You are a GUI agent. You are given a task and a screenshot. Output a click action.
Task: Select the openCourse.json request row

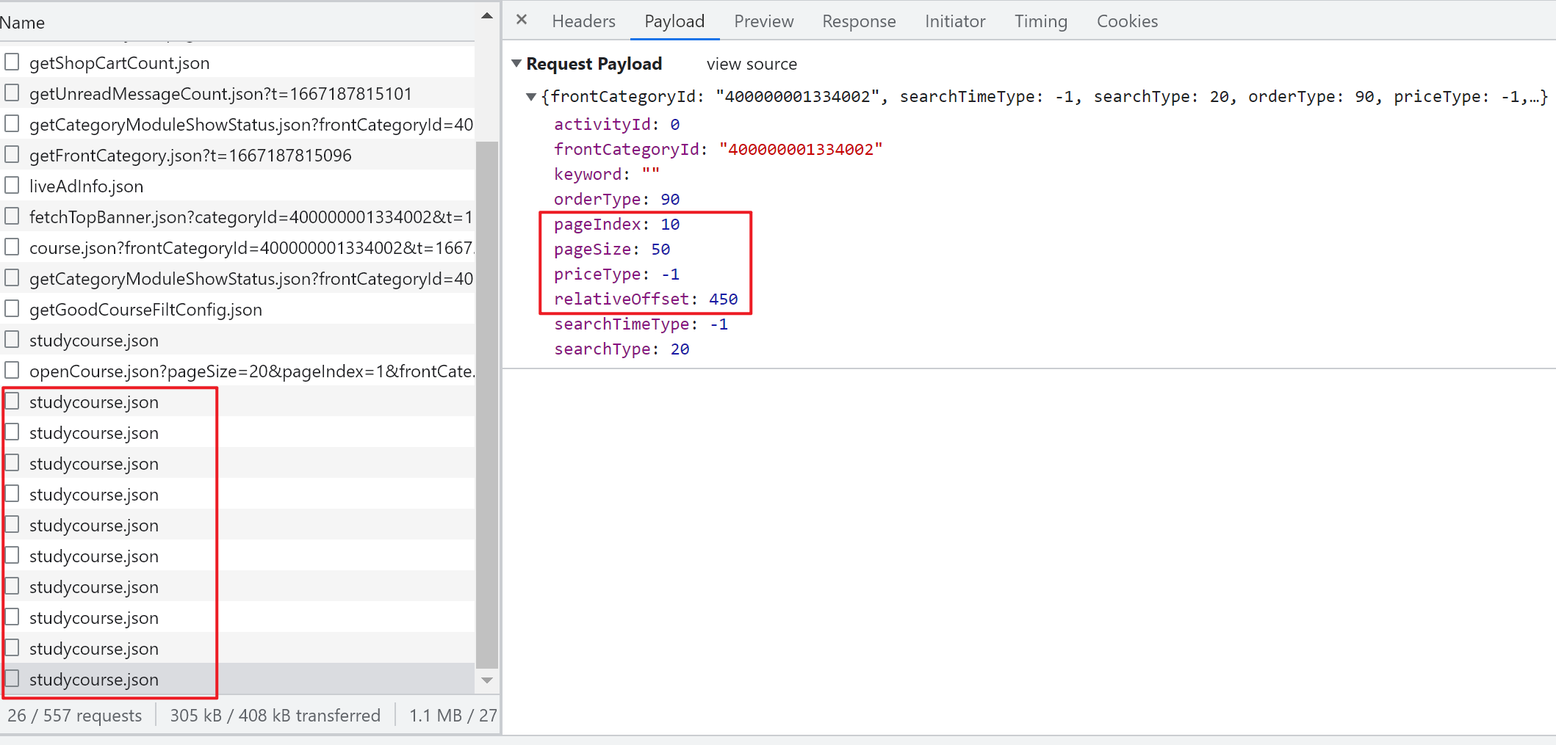251,371
